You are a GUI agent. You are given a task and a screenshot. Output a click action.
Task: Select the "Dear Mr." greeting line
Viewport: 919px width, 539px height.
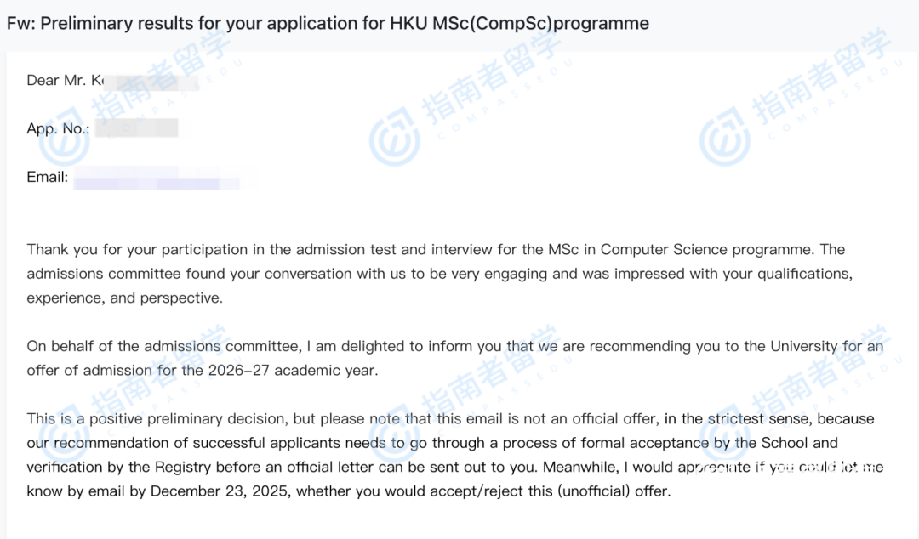(x=64, y=81)
